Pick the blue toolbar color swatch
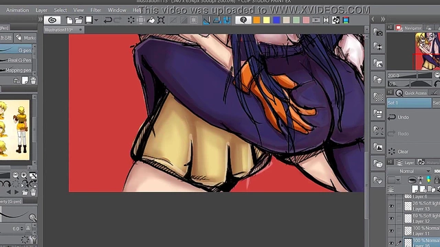 coord(276,20)
